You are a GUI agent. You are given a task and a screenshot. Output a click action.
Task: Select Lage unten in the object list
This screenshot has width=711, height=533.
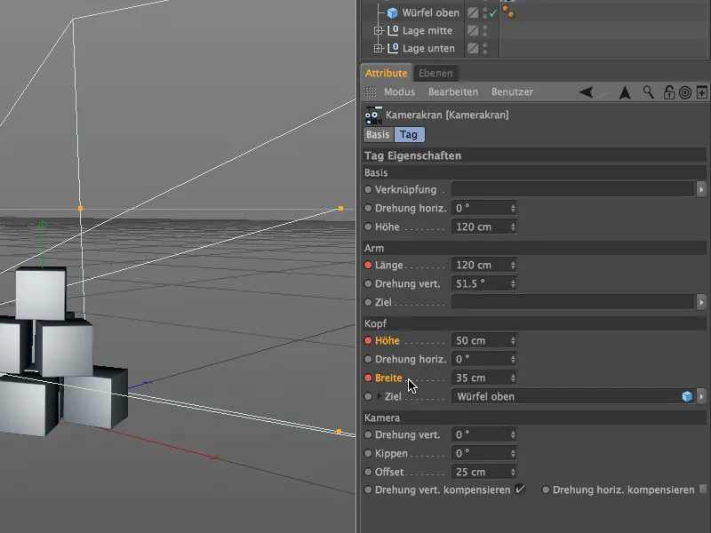428,48
